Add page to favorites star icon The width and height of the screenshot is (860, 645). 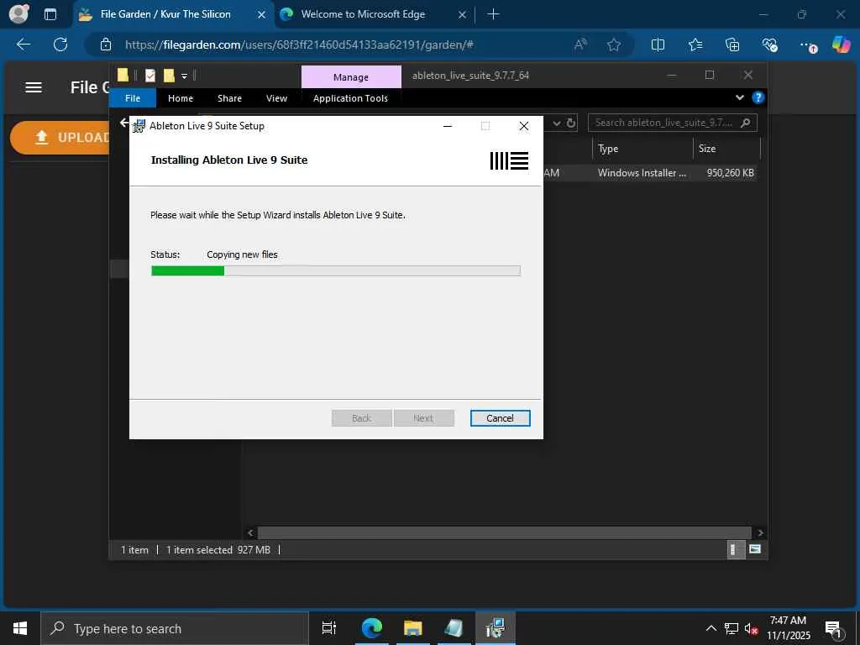point(614,45)
